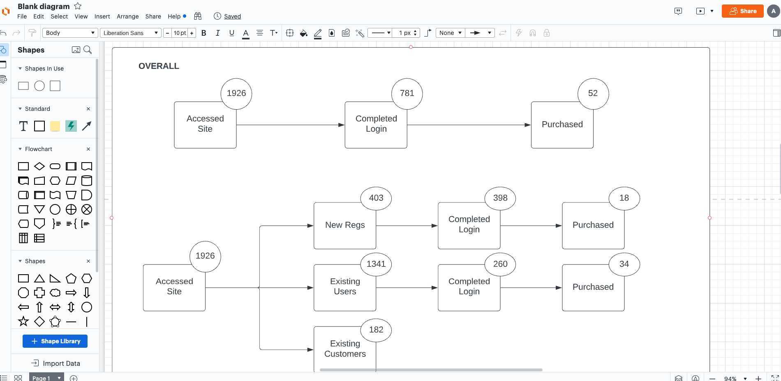Open shape search in Shapes panel

pos(88,50)
